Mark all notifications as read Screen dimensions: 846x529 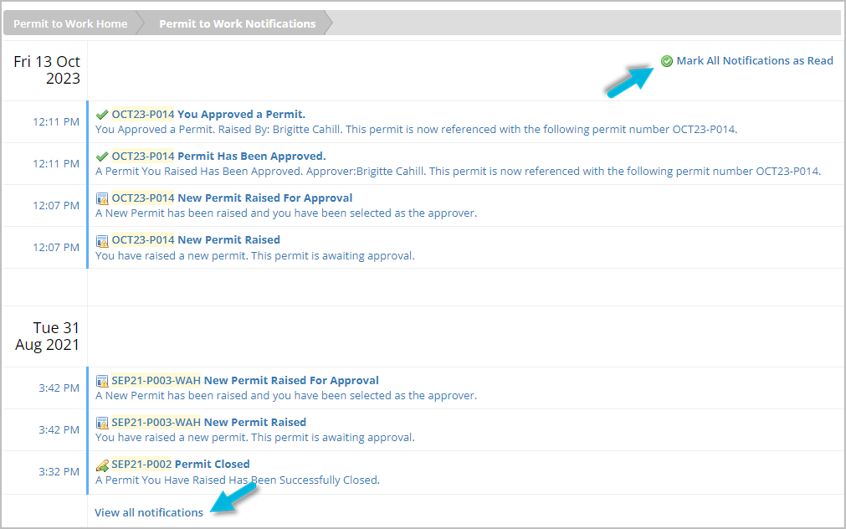click(x=754, y=60)
